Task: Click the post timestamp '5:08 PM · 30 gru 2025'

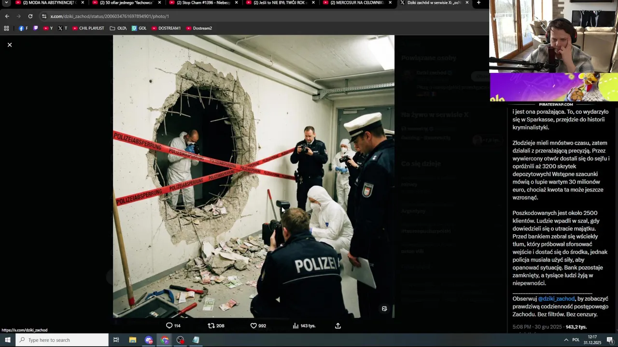Action: point(537,327)
